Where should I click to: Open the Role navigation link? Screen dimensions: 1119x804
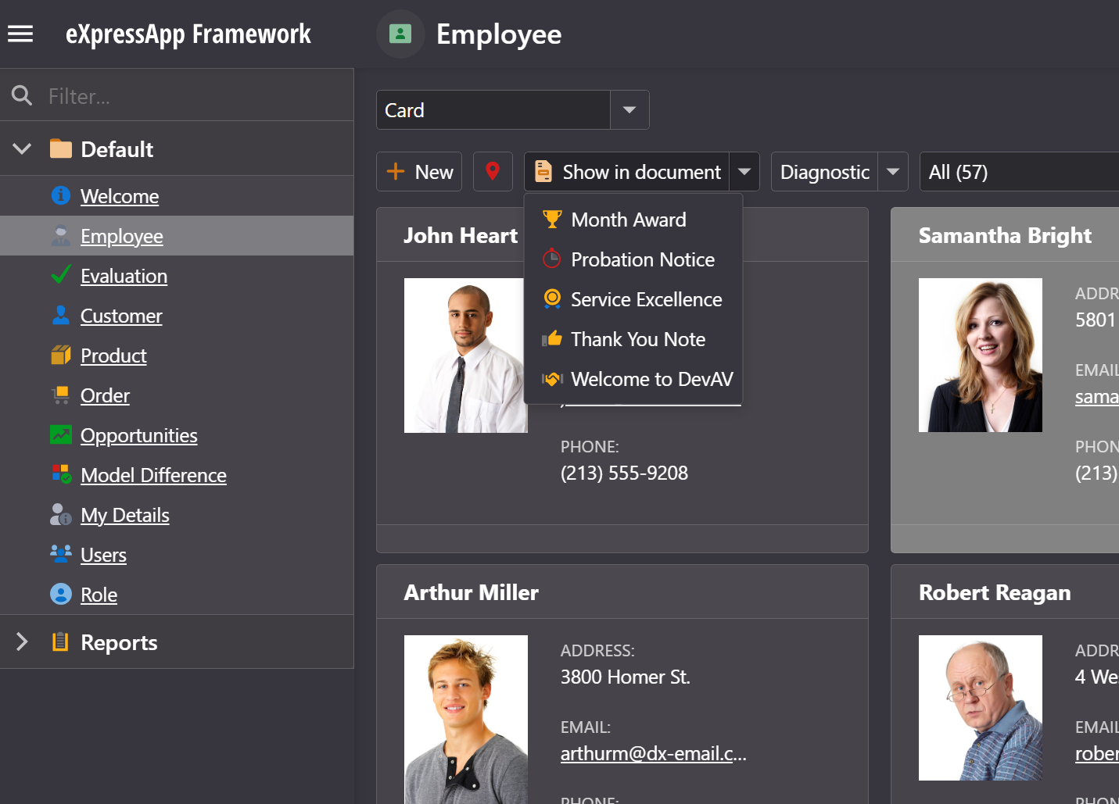click(x=99, y=595)
